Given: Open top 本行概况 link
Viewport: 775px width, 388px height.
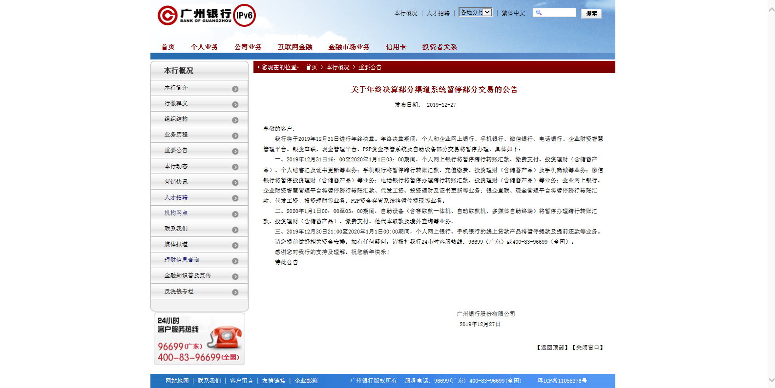Looking at the screenshot, I should pos(406,13).
